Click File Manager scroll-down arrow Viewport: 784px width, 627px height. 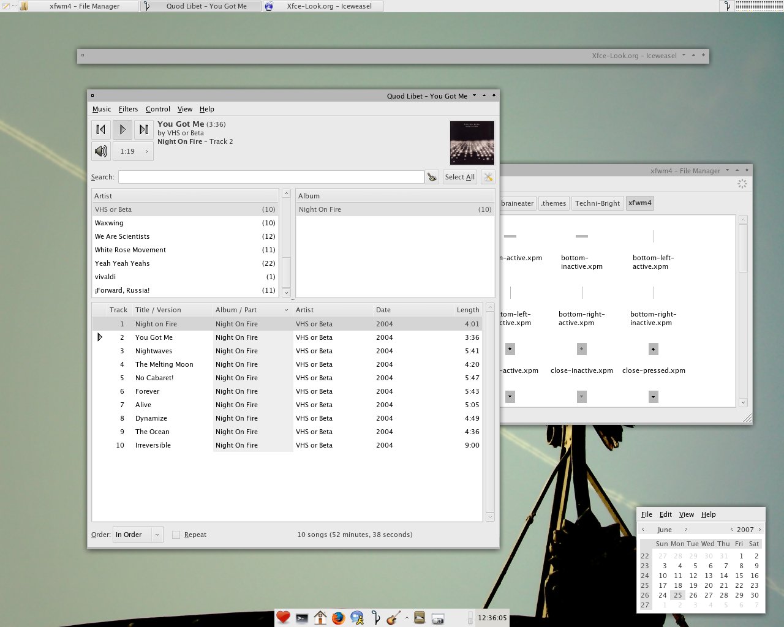(x=743, y=403)
